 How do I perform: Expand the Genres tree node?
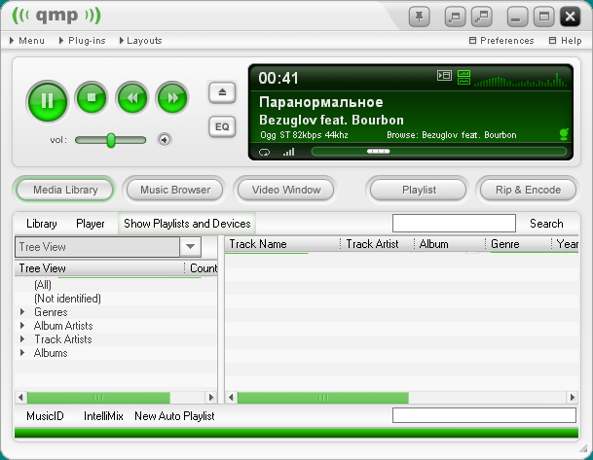[23, 312]
